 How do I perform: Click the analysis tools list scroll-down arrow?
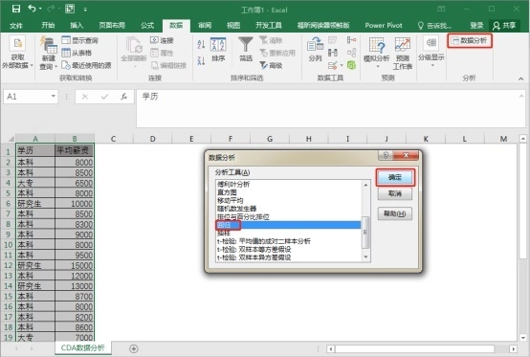pos(365,257)
